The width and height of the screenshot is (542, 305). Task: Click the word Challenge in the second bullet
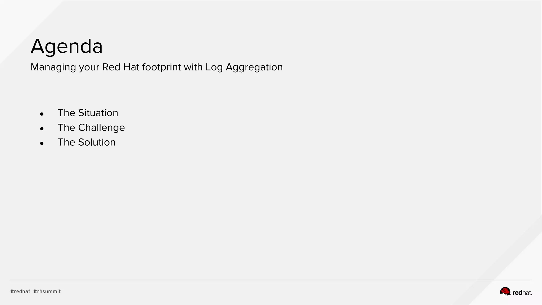pyautogui.click(x=101, y=128)
